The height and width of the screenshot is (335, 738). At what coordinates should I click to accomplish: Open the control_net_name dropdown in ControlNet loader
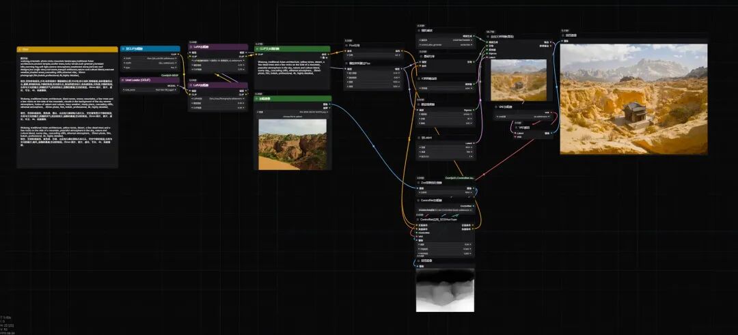click(446, 210)
